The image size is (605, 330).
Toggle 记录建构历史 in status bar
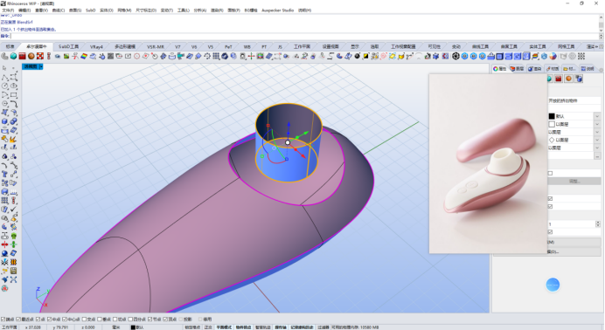pos(302,327)
